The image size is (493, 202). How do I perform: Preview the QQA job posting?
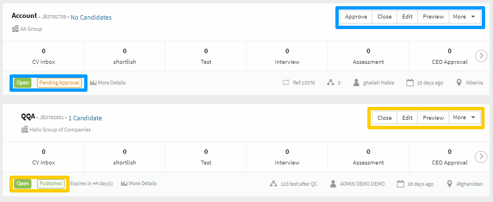[433, 118]
